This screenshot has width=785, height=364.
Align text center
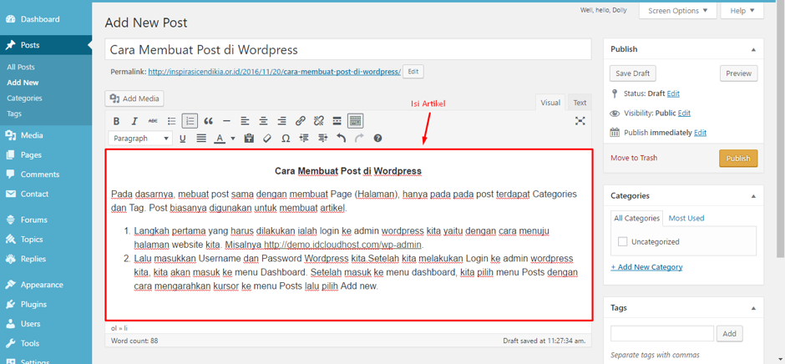[263, 121]
